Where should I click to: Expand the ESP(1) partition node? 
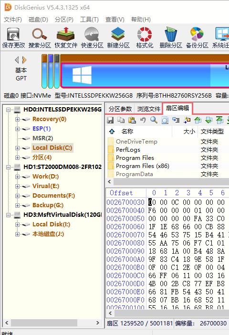click(18, 129)
